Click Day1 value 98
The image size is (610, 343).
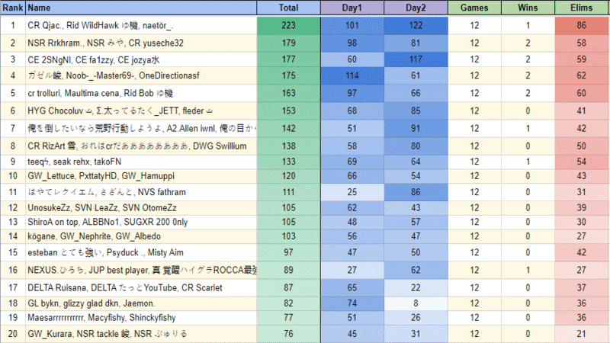pyautogui.click(x=352, y=43)
